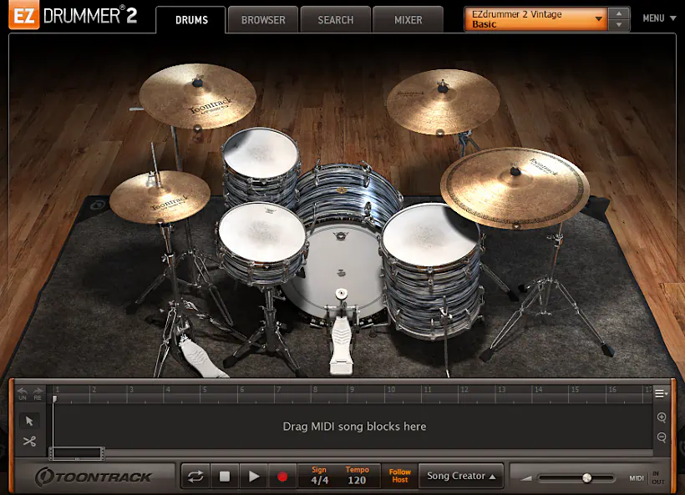Open the MIXER tab
The height and width of the screenshot is (495, 685).
pos(408,20)
